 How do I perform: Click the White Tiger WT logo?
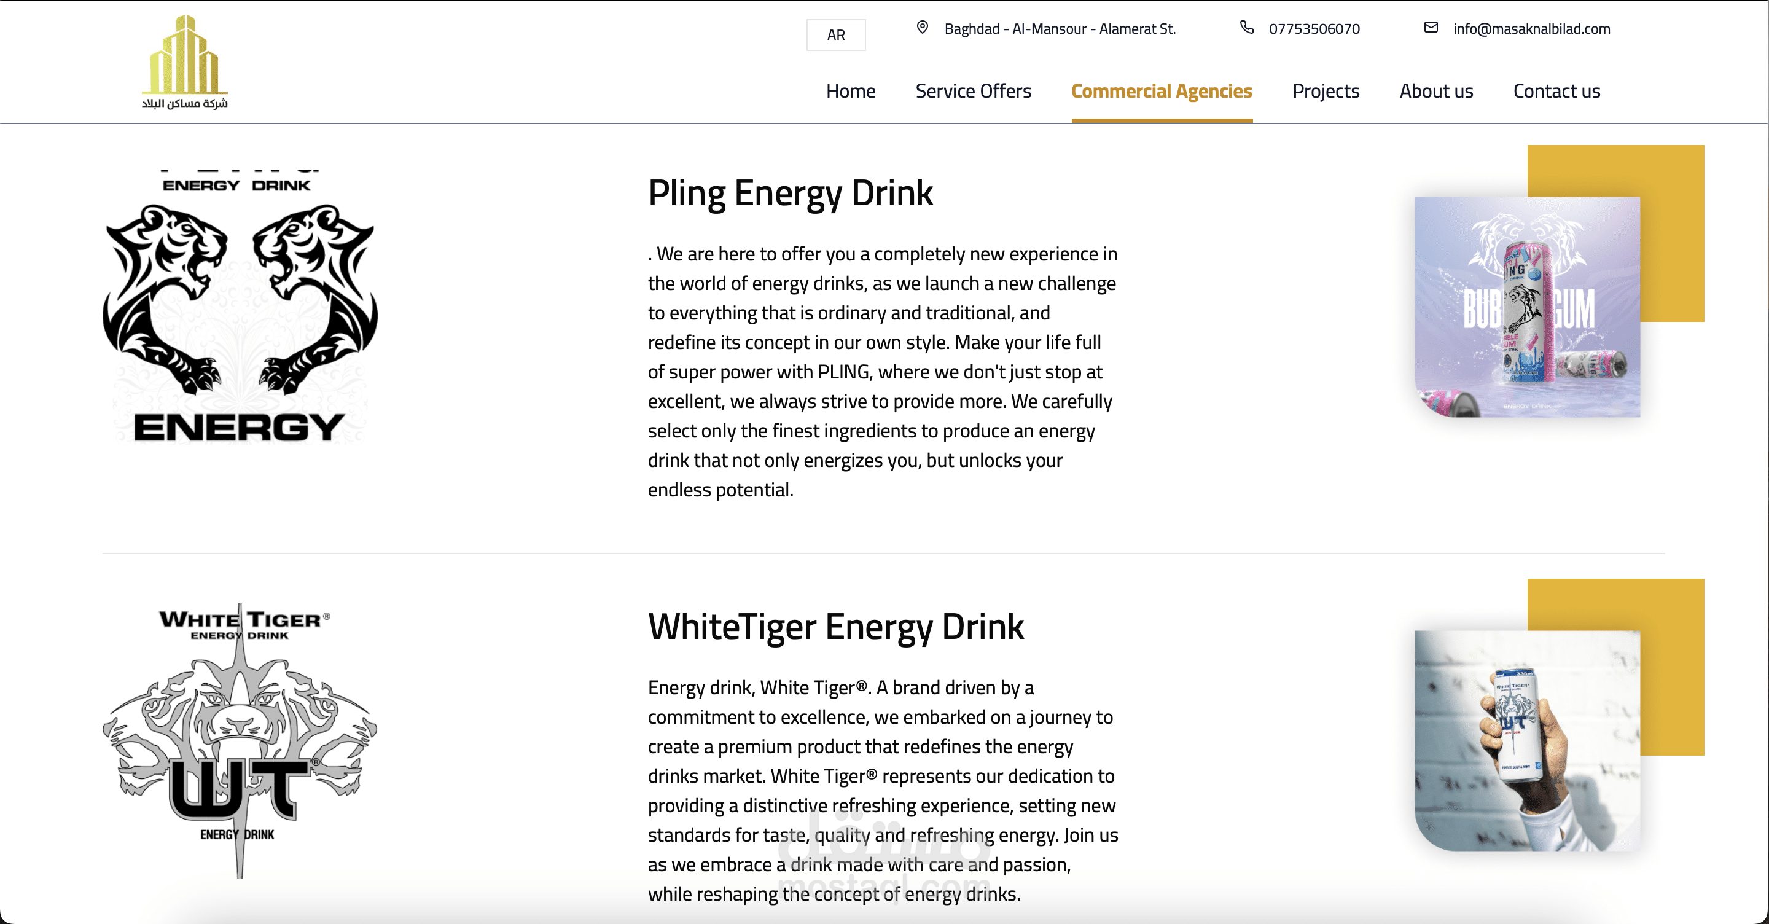coord(239,740)
